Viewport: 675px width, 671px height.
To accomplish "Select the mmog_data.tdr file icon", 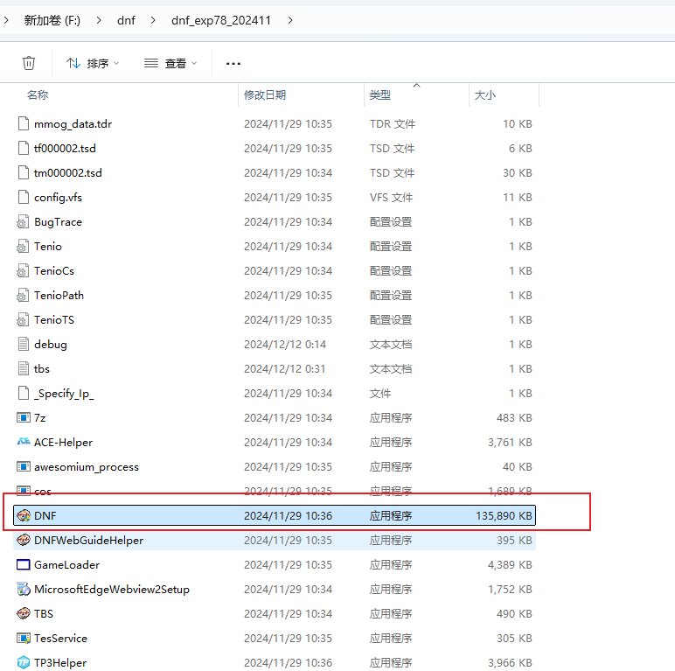I will [24, 123].
